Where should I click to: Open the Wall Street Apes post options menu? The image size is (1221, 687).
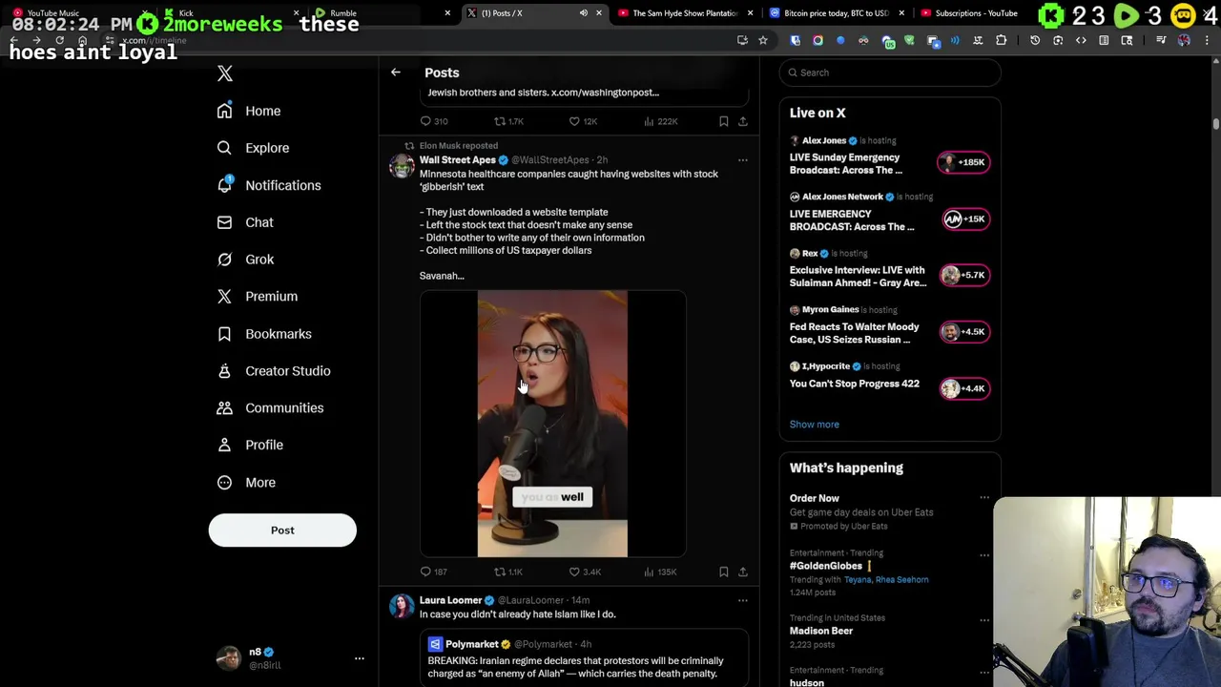pyautogui.click(x=743, y=160)
